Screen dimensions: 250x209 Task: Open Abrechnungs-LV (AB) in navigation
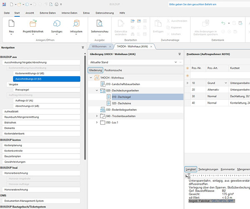pyautogui.click(x=47, y=106)
